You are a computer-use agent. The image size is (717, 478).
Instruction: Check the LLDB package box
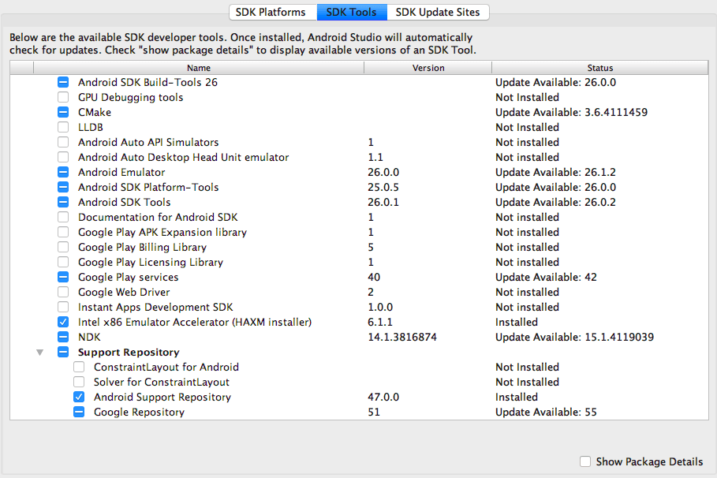click(63, 127)
